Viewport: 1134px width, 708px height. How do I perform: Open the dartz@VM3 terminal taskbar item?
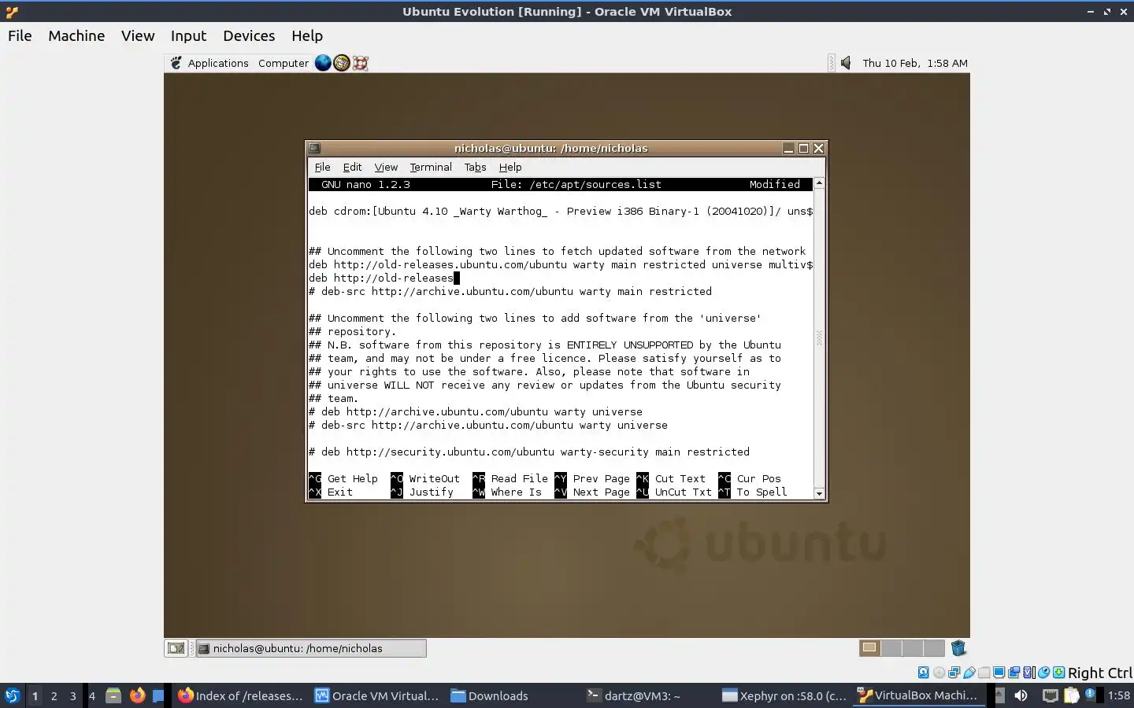click(634, 695)
